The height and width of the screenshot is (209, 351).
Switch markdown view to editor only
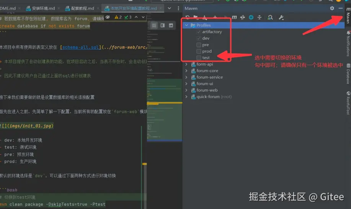click(154, 26)
